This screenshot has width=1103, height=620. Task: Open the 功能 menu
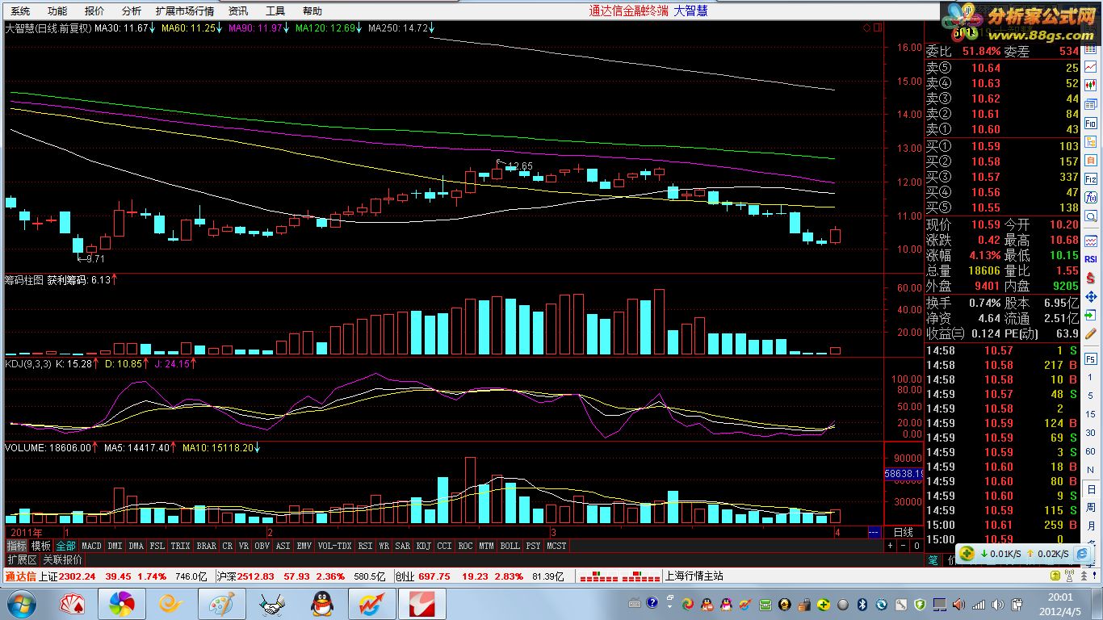[57, 11]
